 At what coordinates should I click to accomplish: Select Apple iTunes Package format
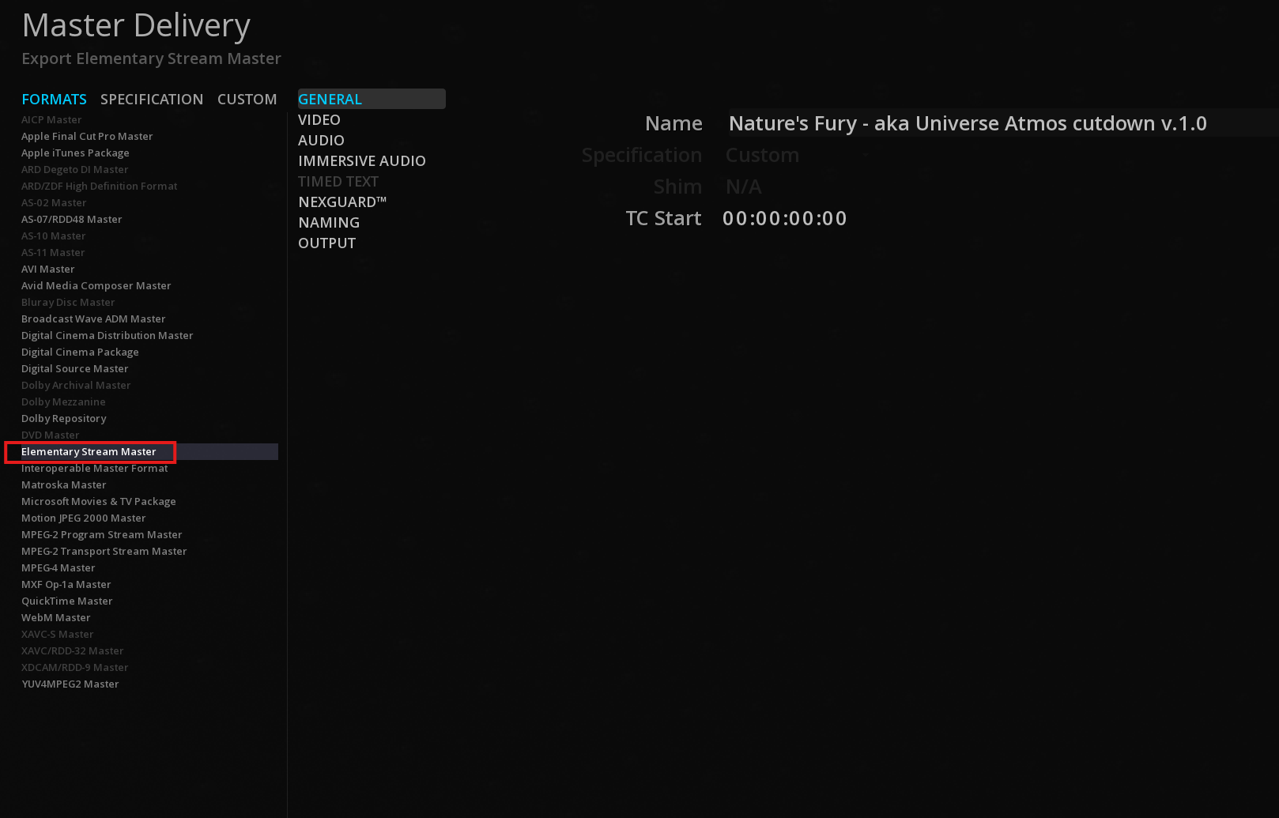click(75, 153)
